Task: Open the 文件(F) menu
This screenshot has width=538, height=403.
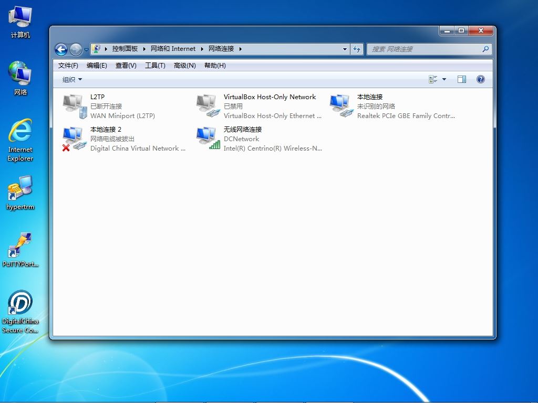Action: [68, 66]
